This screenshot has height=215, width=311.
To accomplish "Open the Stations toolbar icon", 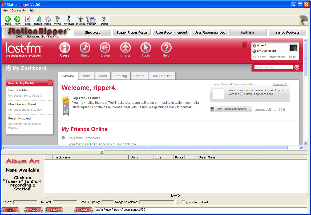I will coord(80,21).
